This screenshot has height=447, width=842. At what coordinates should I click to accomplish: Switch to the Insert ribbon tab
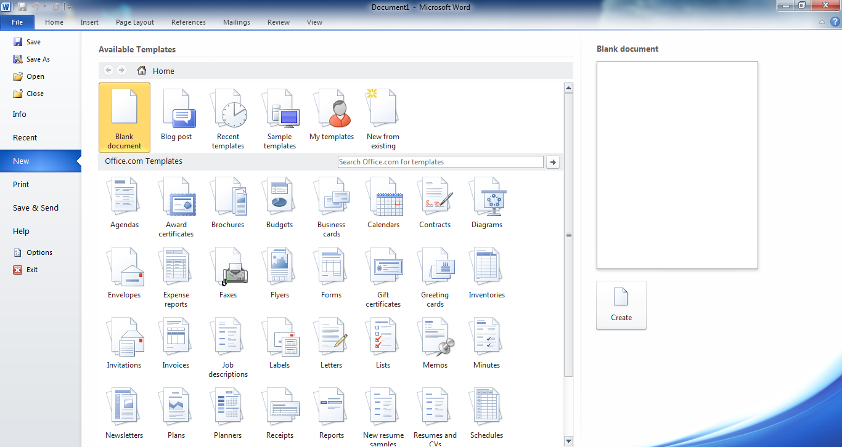click(x=89, y=22)
